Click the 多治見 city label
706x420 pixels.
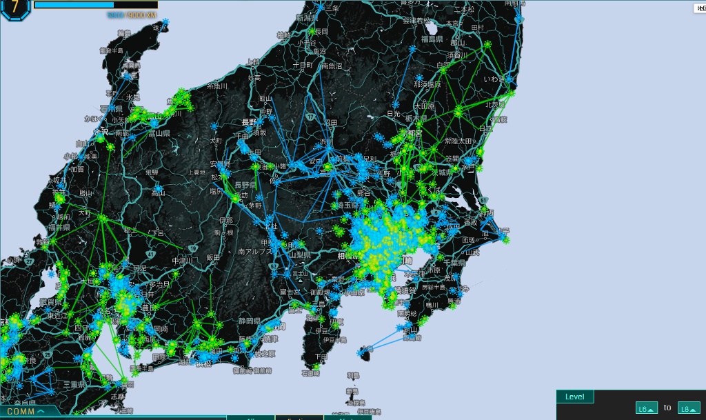point(159,285)
